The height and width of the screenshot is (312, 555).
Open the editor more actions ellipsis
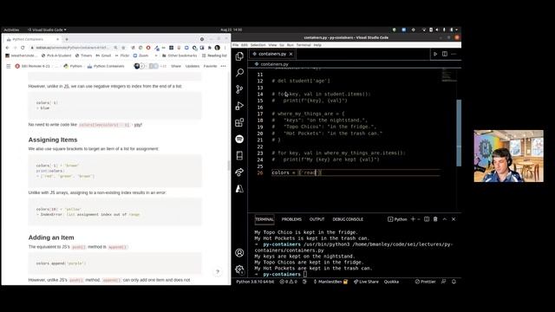454,54
